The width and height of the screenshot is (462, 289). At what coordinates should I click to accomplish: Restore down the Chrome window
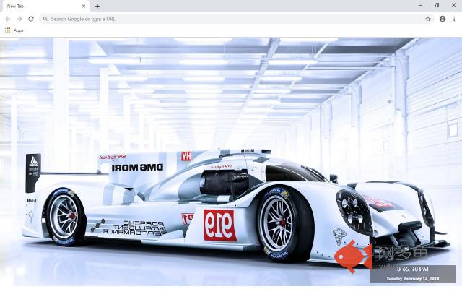[437, 5]
